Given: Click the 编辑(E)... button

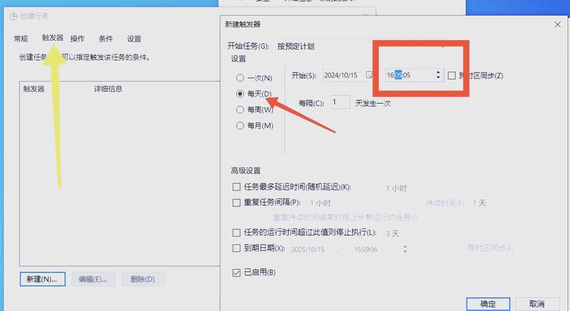Looking at the screenshot, I should pos(93,279).
